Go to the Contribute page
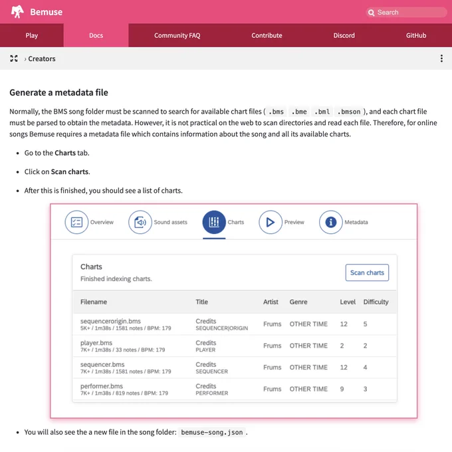The width and height of the screenshot is (452, 452). tap(267, 35)
